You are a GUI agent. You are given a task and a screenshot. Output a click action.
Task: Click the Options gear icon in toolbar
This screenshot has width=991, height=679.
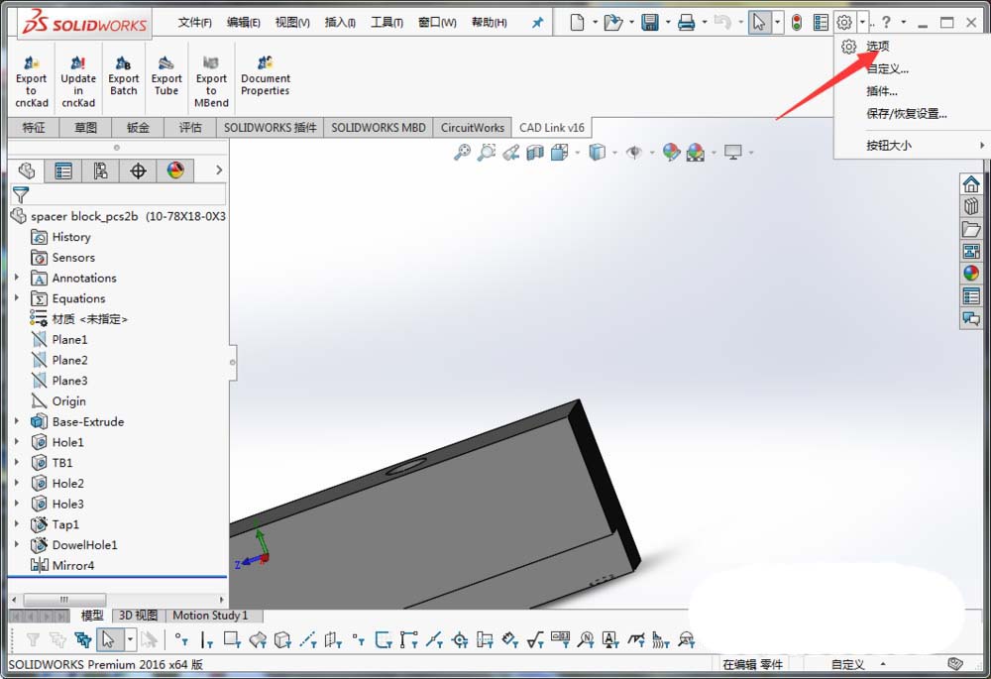click(x=843, y=23)
